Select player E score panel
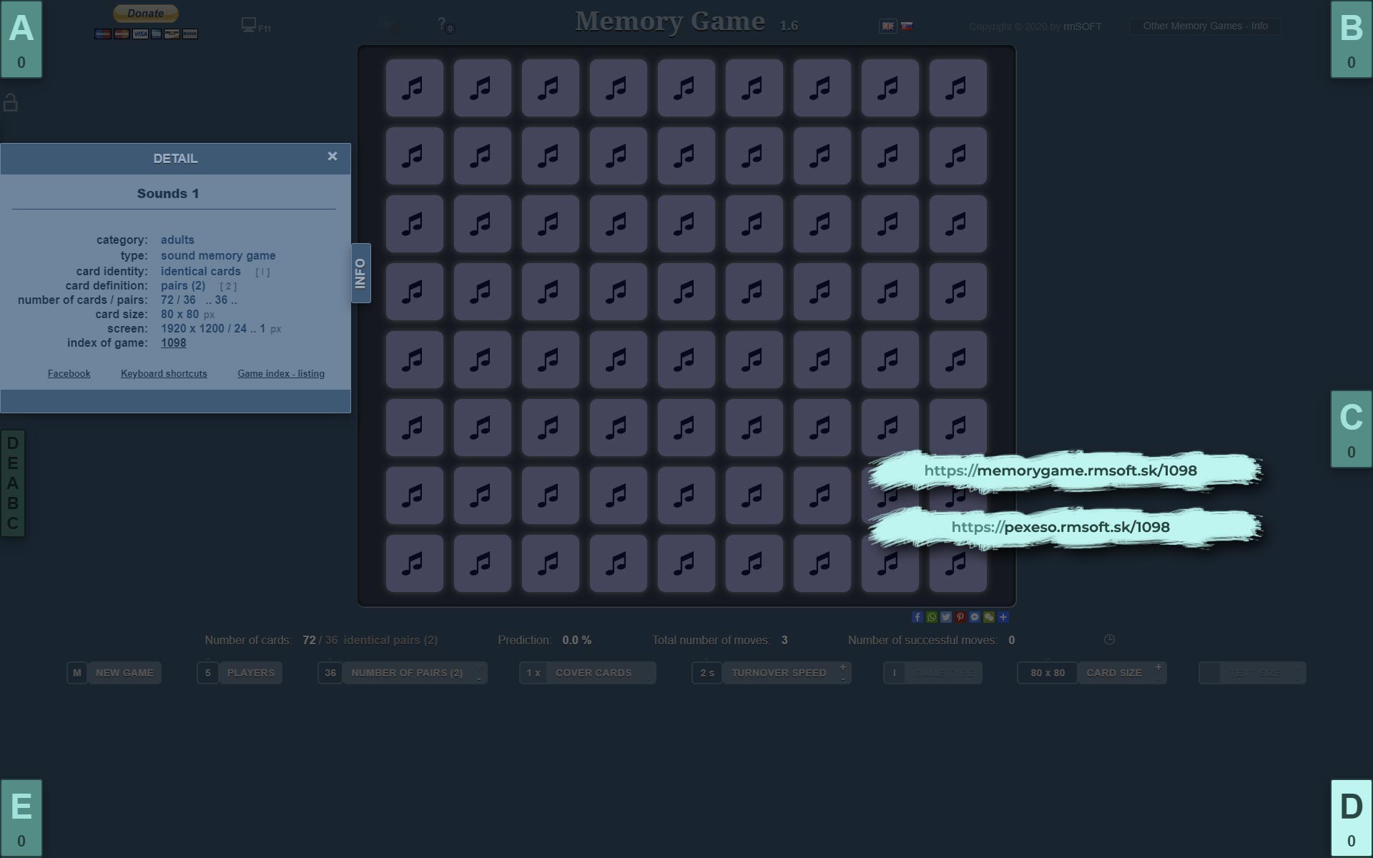This screenshot has height=858, width=1373. (x=21, y=818)
